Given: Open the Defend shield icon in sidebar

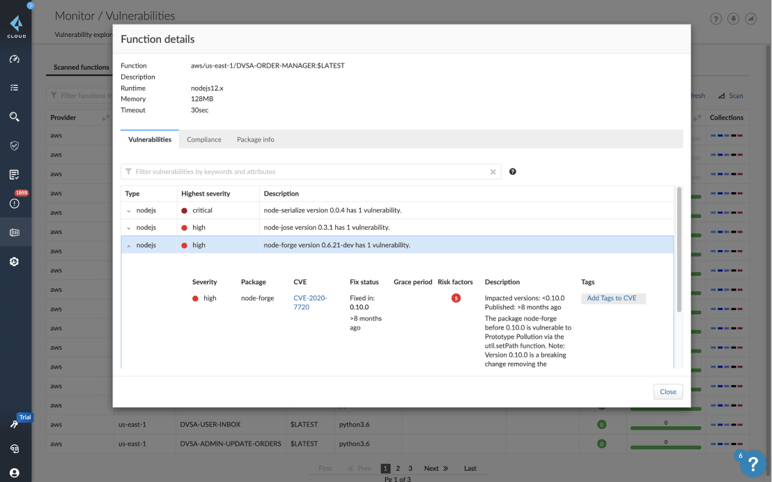Looking at the screenshot, I should (15, 146).
